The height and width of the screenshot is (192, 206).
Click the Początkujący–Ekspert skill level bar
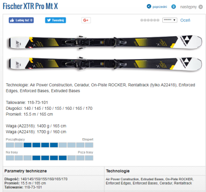(x=50, y=145)
